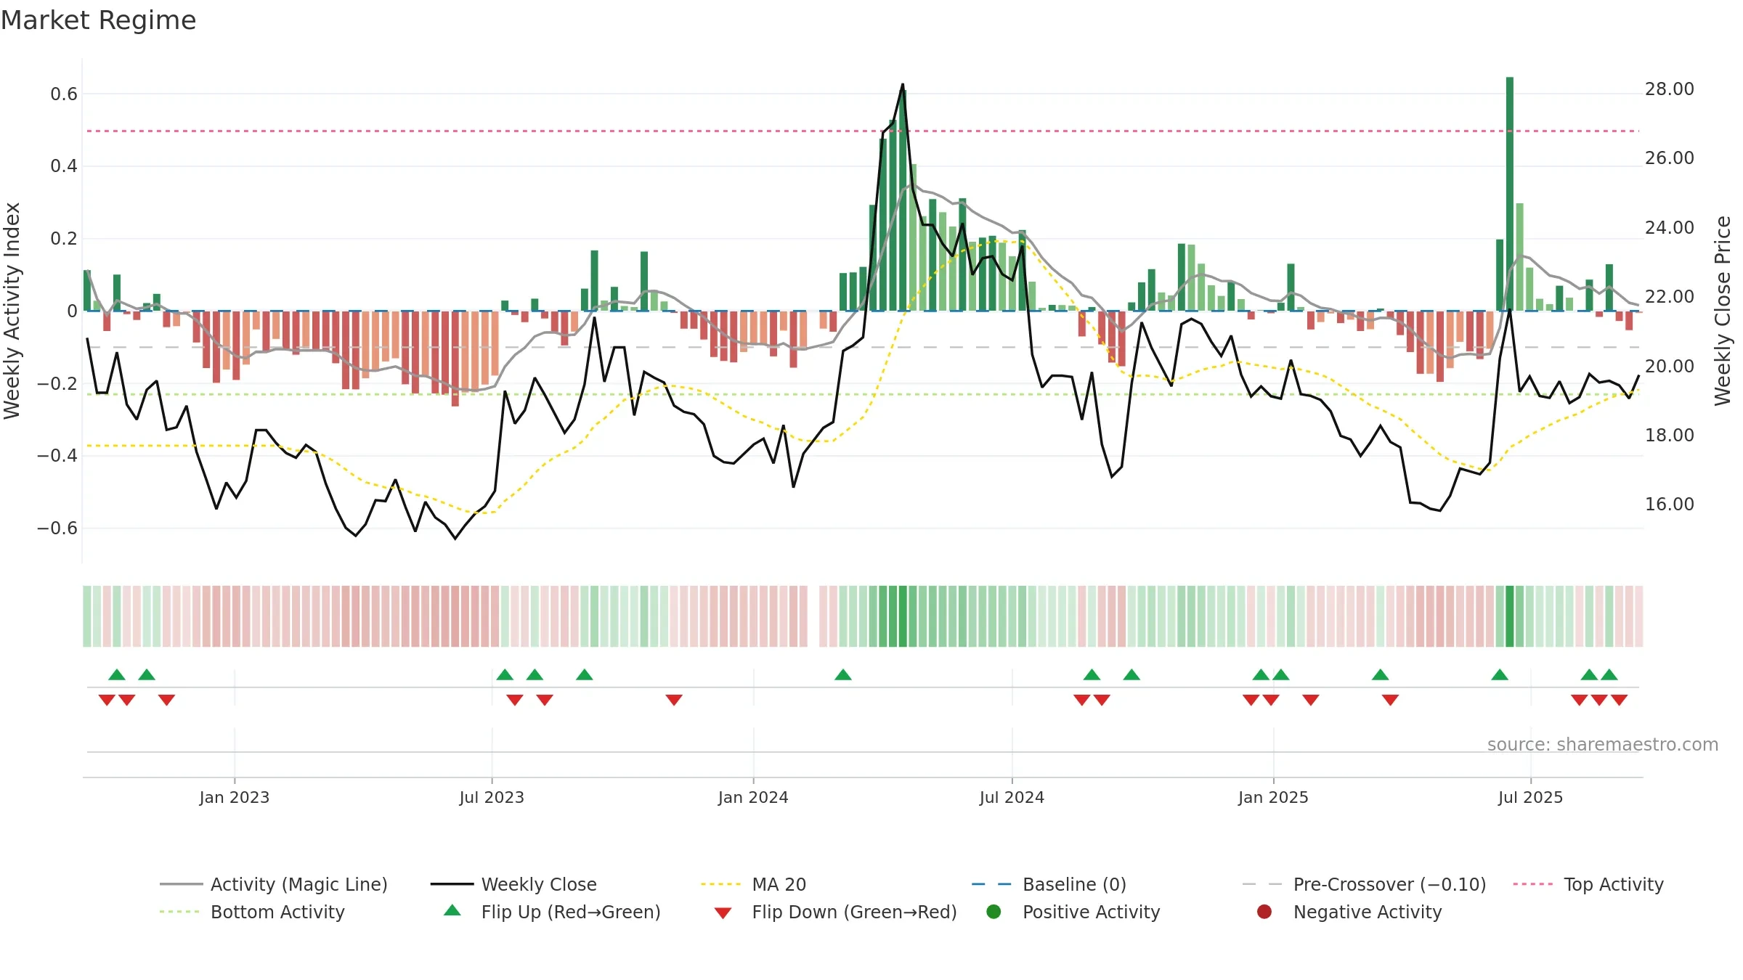
Task: Click the Positive Activity legend label
Action: pos(1092,912)
